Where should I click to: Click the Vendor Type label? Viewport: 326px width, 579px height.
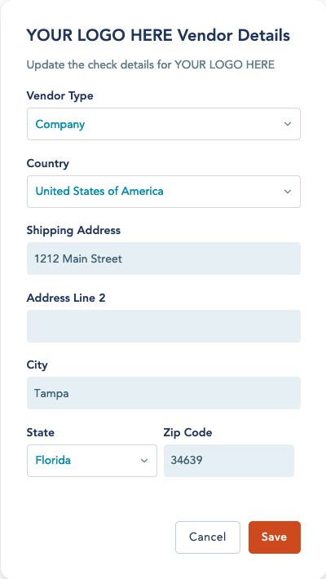click(59, 96)
